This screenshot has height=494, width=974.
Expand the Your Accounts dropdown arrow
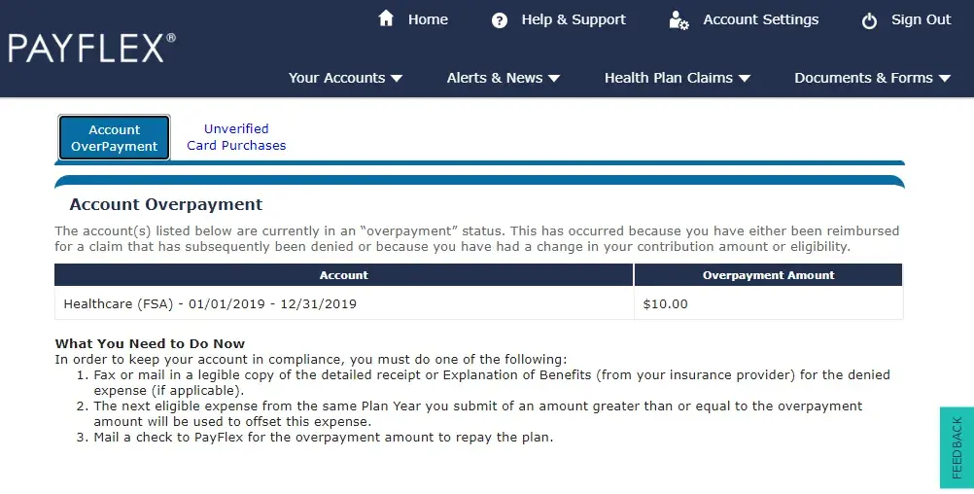pos(397,79)
